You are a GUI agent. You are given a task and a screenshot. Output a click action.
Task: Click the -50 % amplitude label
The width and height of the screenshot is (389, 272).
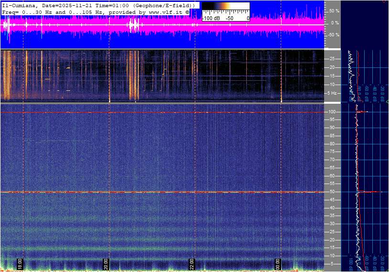334,35
